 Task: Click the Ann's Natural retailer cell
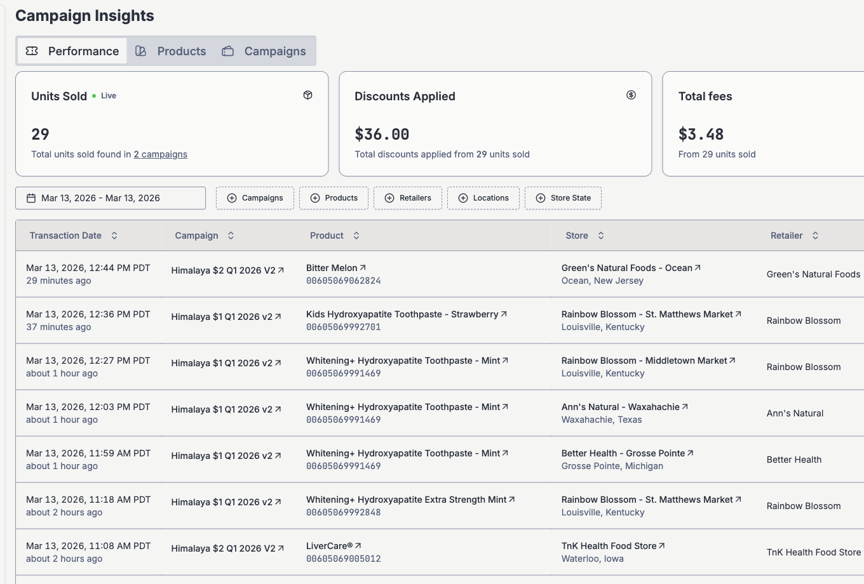pos(795,413)
